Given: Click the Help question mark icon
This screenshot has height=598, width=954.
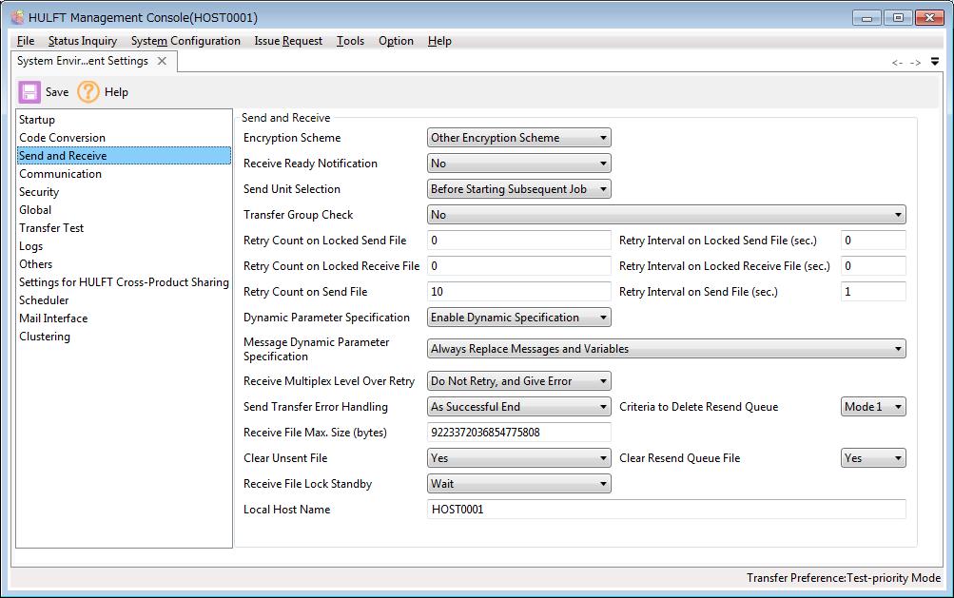Looking at the screenshot, I should pos(88,92).
